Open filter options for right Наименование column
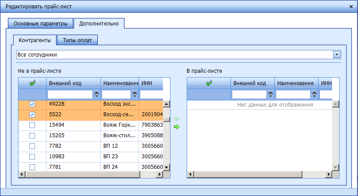Viewport: 358px width, 196px height. point(314,95)
